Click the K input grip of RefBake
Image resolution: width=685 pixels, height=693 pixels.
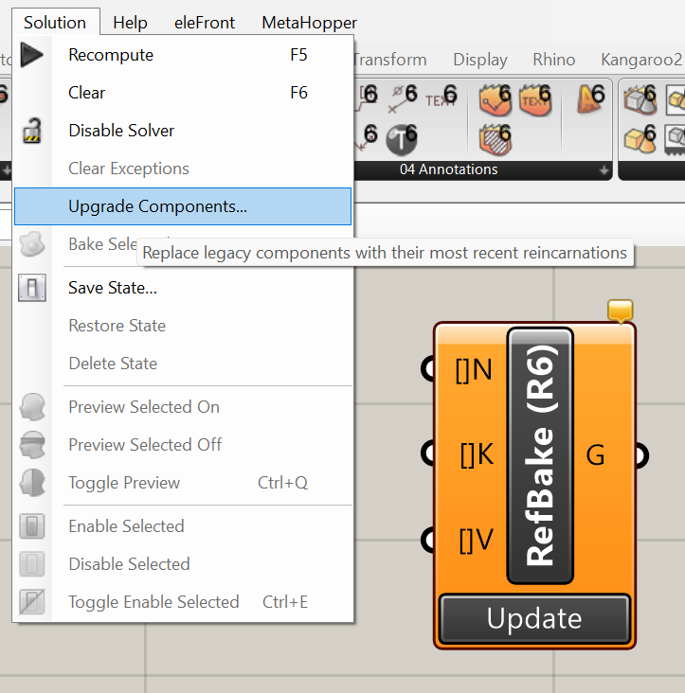428,453
